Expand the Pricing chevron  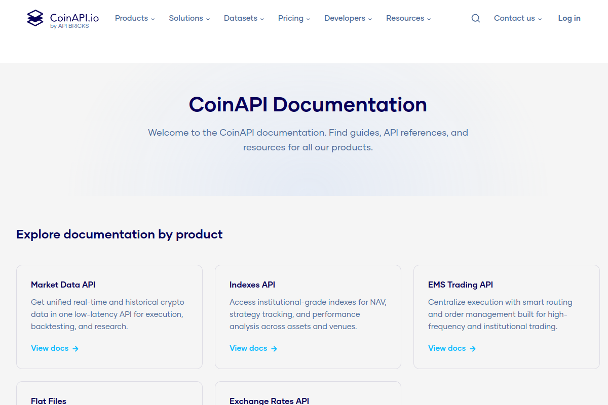[x=308, y=19]
